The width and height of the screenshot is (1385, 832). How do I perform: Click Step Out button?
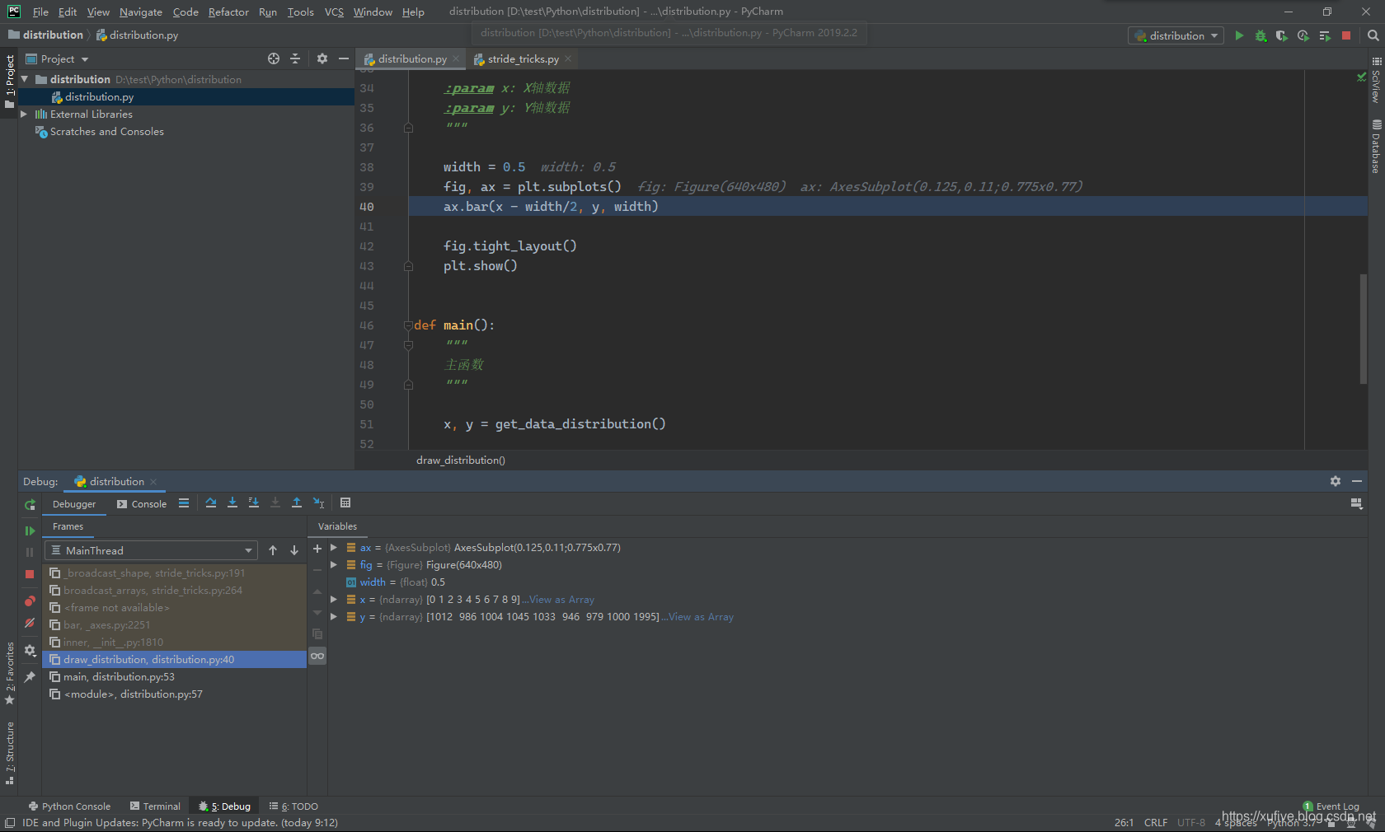pos(297,502)
